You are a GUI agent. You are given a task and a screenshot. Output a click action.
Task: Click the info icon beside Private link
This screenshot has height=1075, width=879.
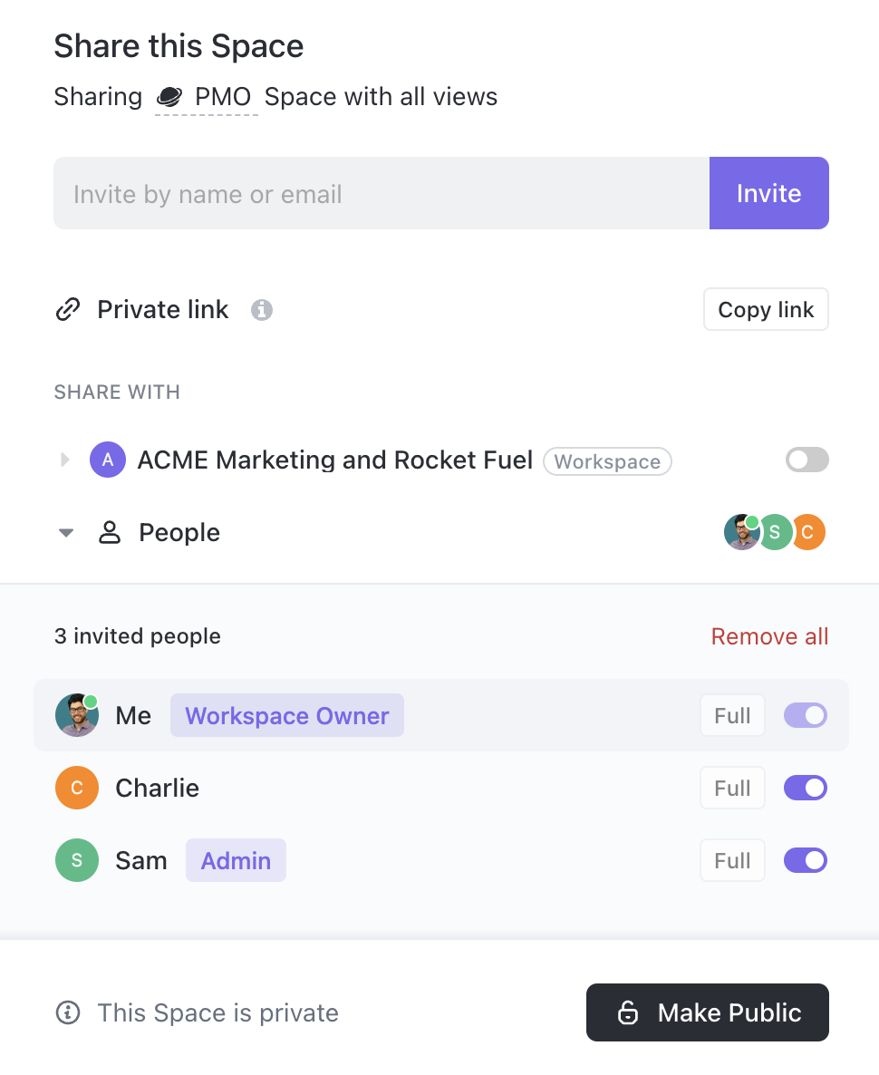262,310
